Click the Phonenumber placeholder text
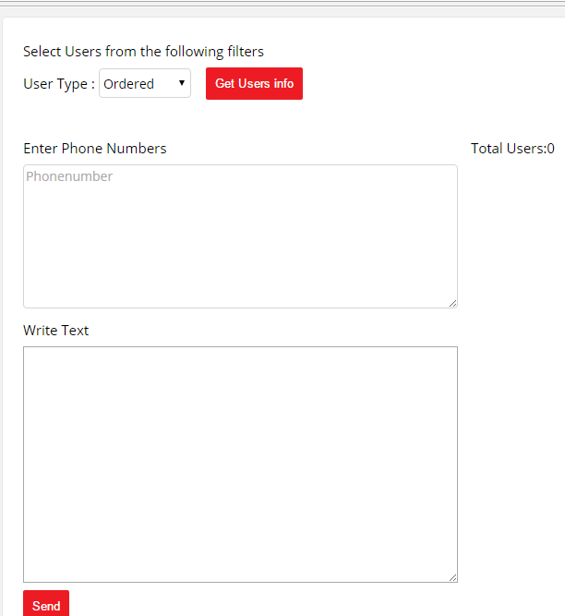 [69, 176]
